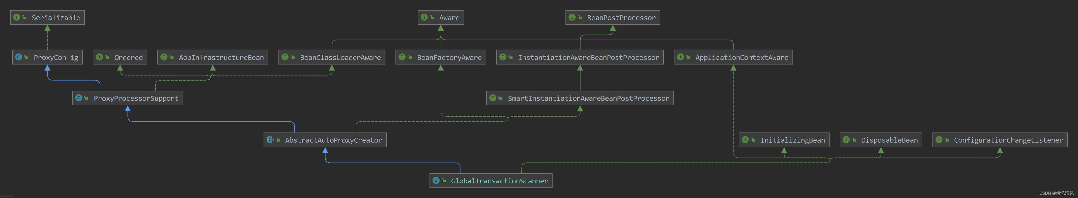Select the BeanFactoryAware node
Screen dimensions: 1078x198
441,57
